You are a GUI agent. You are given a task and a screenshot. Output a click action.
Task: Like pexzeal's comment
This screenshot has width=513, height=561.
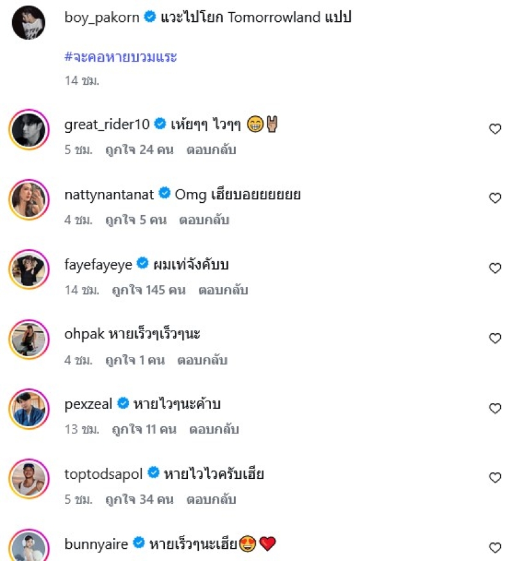point(495,408)
